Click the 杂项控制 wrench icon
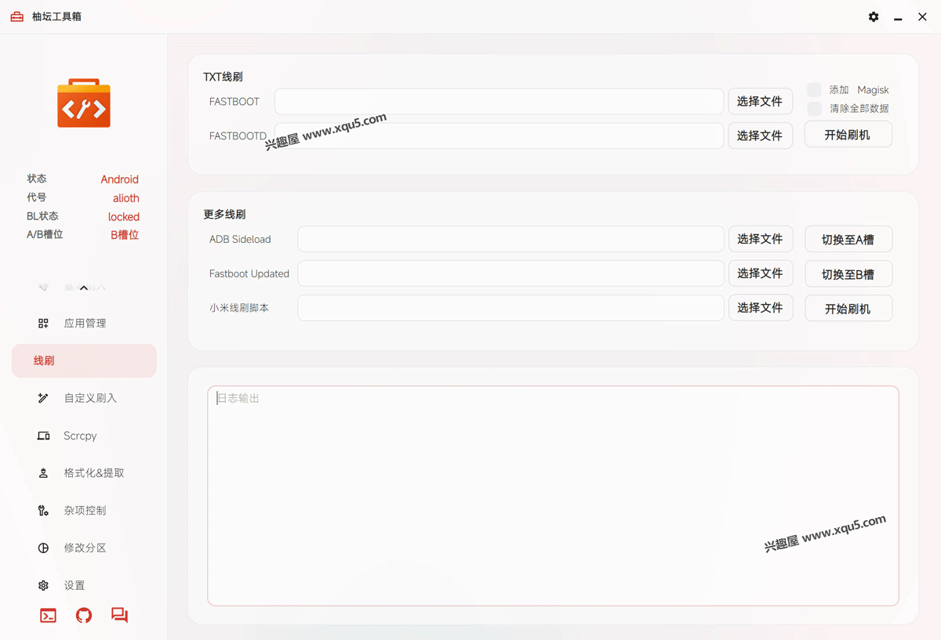 tap(43, 511)
